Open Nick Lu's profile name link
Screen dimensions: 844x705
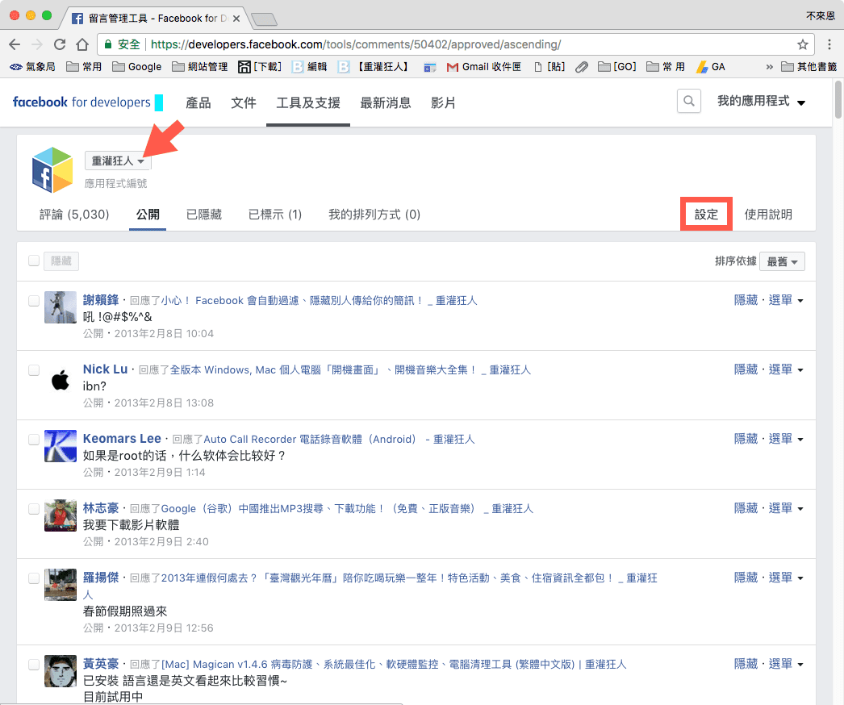click(x=105, y=369)
